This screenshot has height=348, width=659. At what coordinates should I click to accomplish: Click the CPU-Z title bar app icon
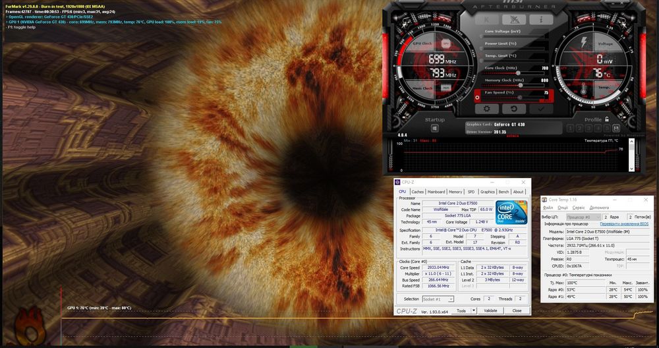(x=397, y=182)
